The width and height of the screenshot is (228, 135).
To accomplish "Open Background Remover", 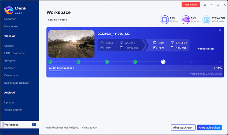I will coord(17,83).
